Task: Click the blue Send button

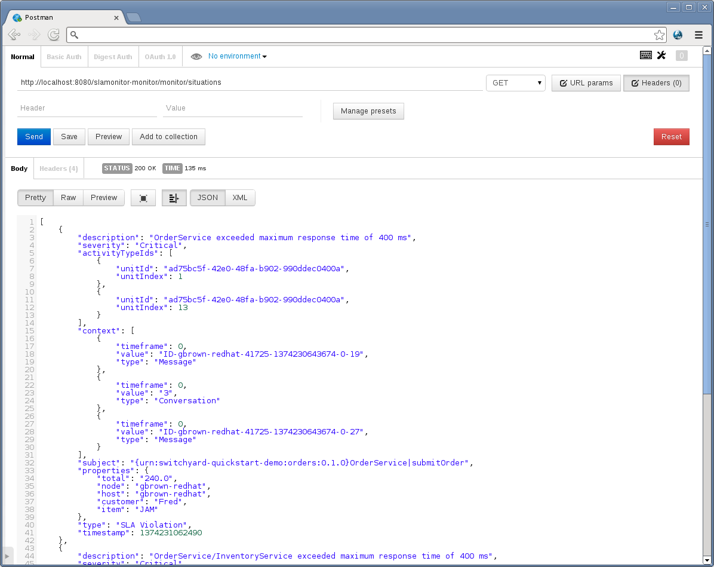Action: click(34, 137)
